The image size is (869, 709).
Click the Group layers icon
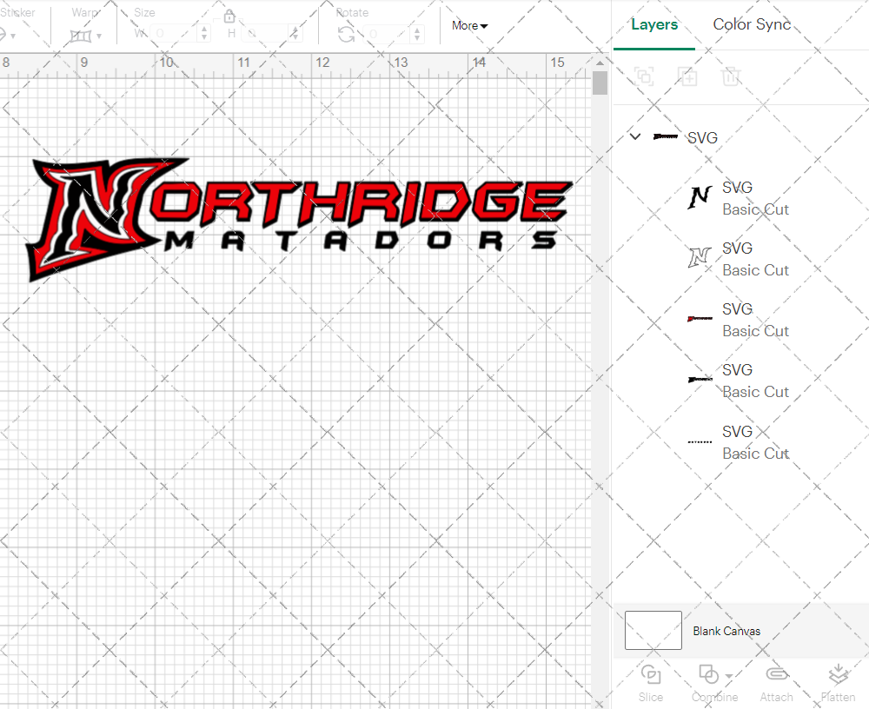[x=644, y=76]
